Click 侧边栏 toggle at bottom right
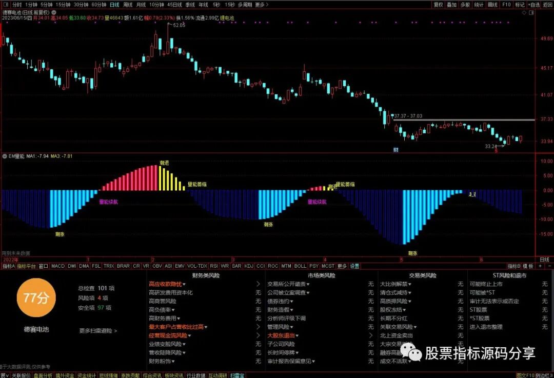This screenshot has width=554, height=378. (543, 375)
